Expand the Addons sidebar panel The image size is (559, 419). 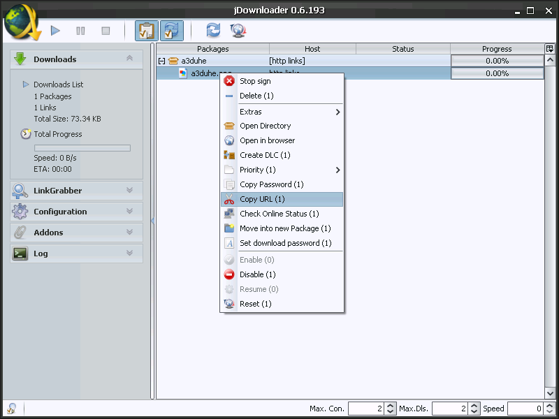click(x=129, y=233)
